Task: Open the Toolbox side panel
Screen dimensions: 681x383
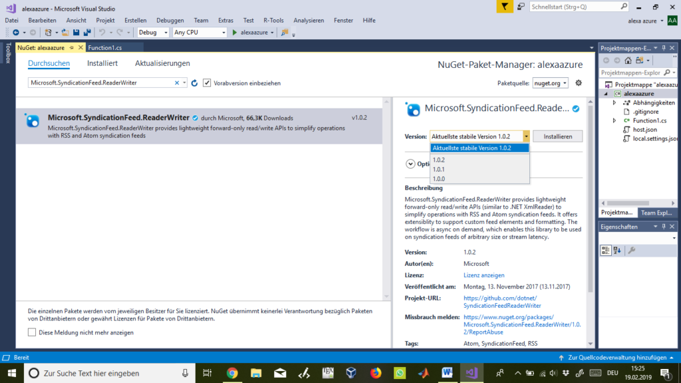Action: click(8, 53)
